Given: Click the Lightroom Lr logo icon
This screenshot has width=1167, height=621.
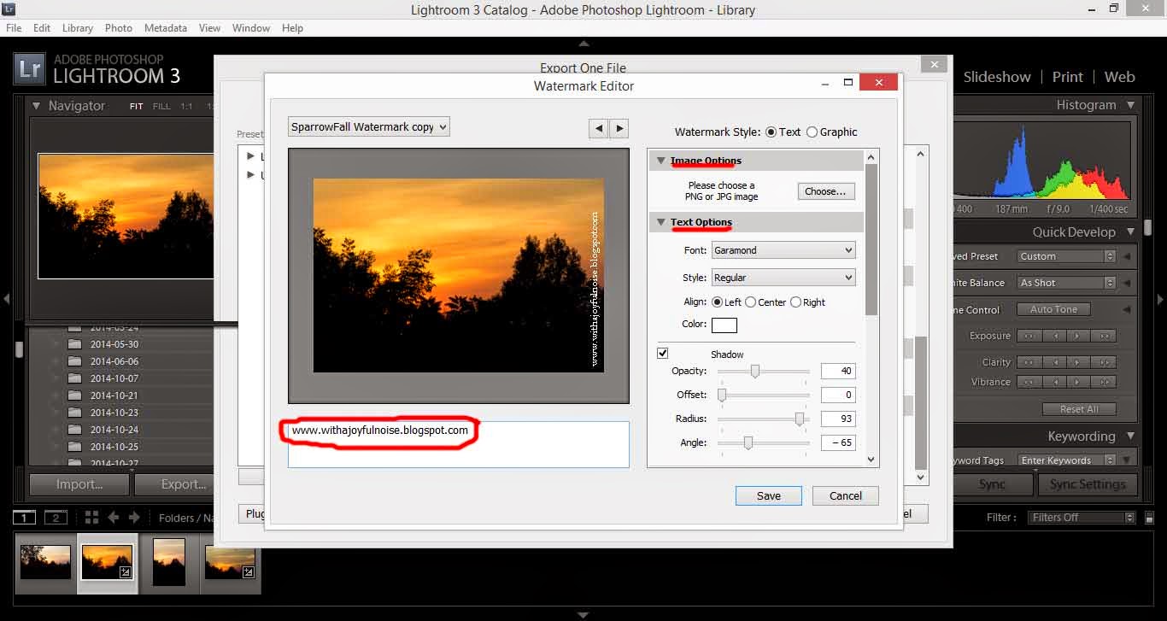Looking at the screenshot, I should point(30,70).
